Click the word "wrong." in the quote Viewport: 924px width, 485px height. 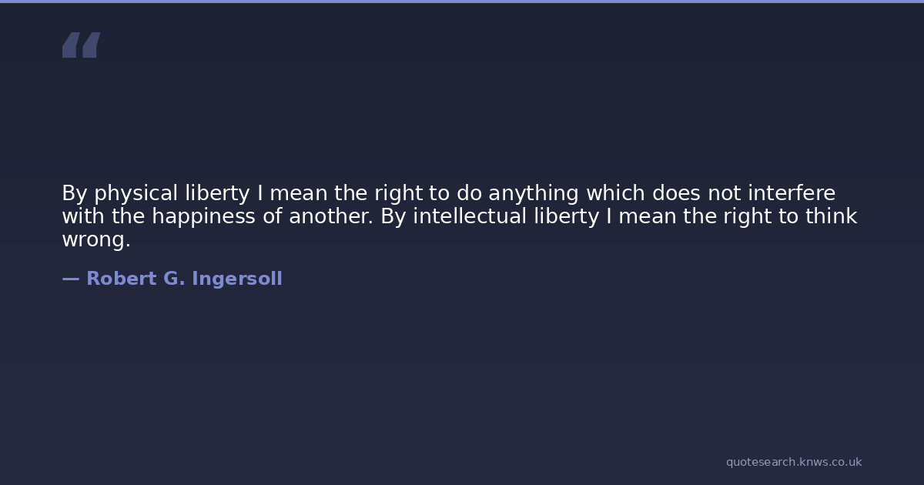(x=95, y=240)
